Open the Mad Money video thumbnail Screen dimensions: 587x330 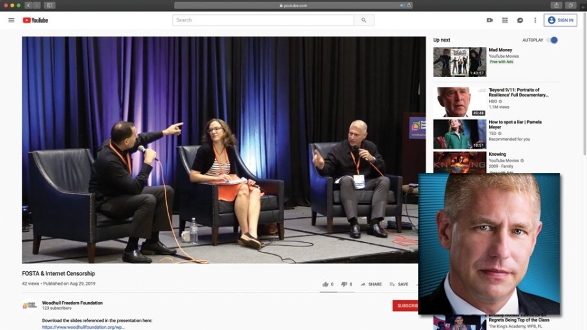click(459, 62)
